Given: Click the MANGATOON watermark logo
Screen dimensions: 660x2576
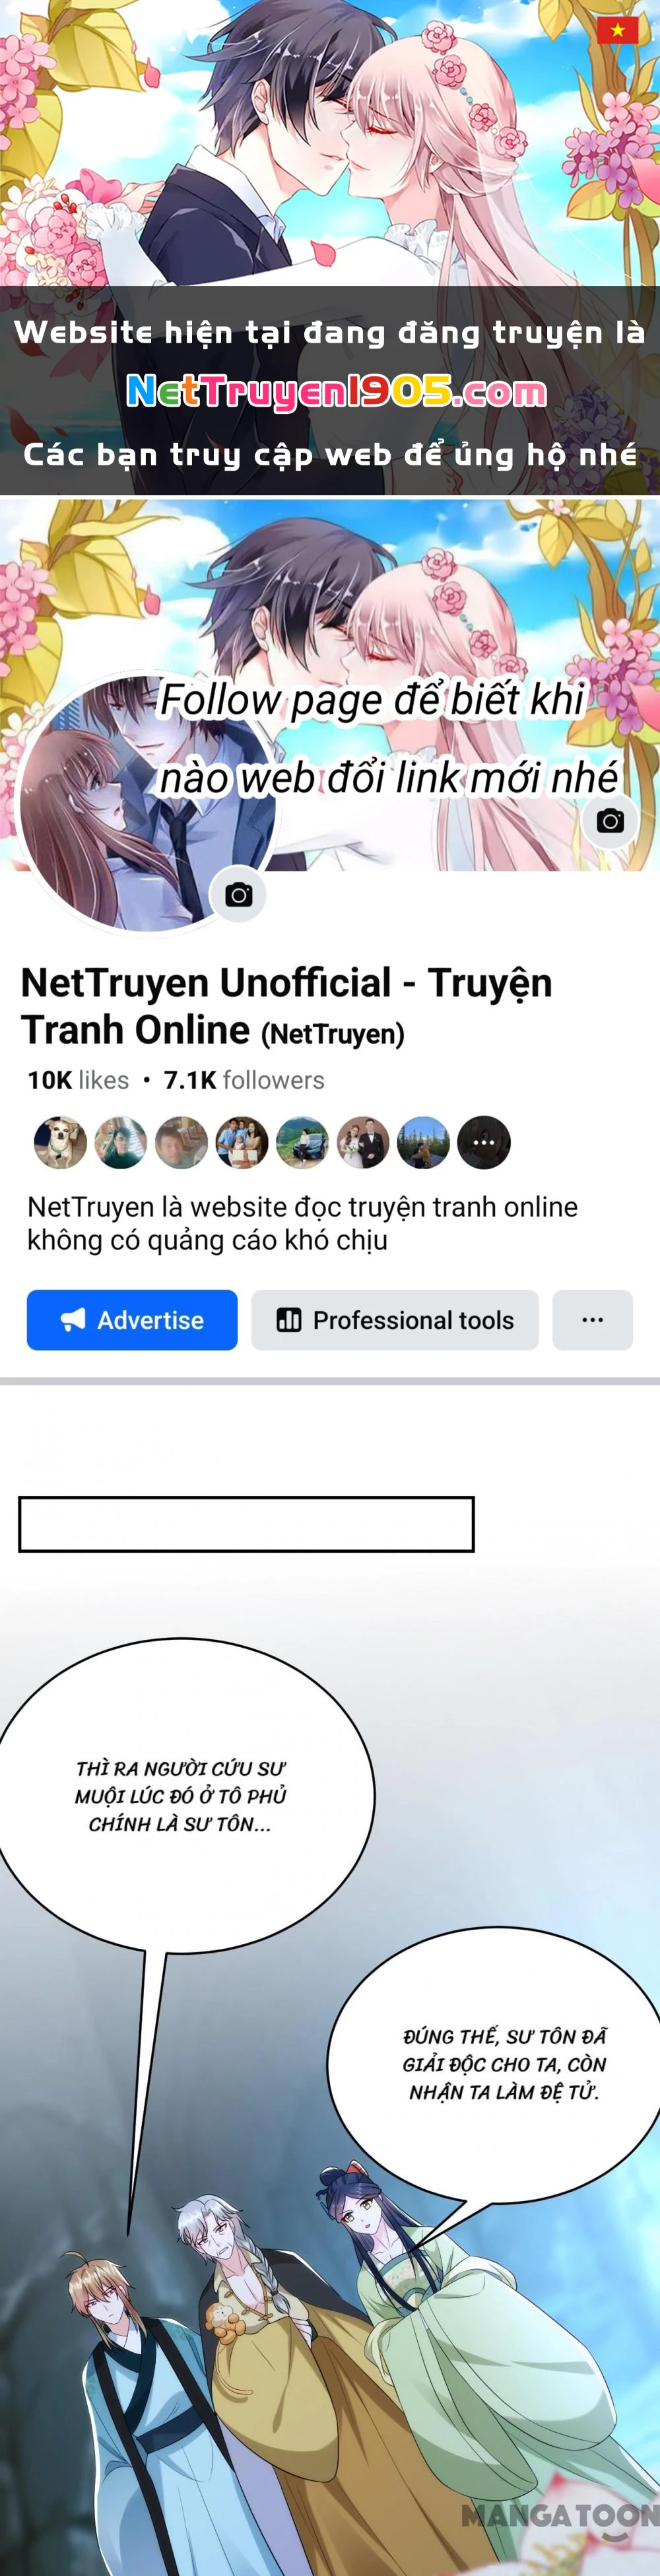Looking at the screenshot, I should (x=559, y=2515).
